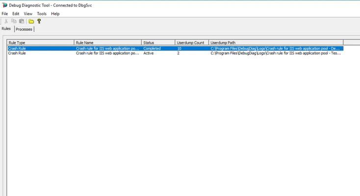Switch to the Processes tab
This screenshot has width=360, height=196.
tap(24, 29)
